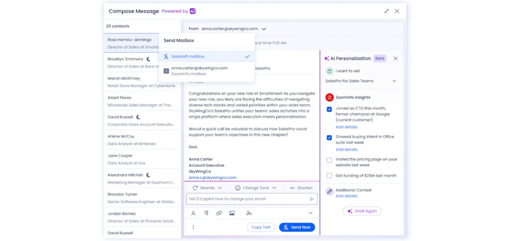The image size is (520, 241).
Task: Select anna.carter@skywingco.com ZoomInfo mailbox
Action: click(207, 71)
